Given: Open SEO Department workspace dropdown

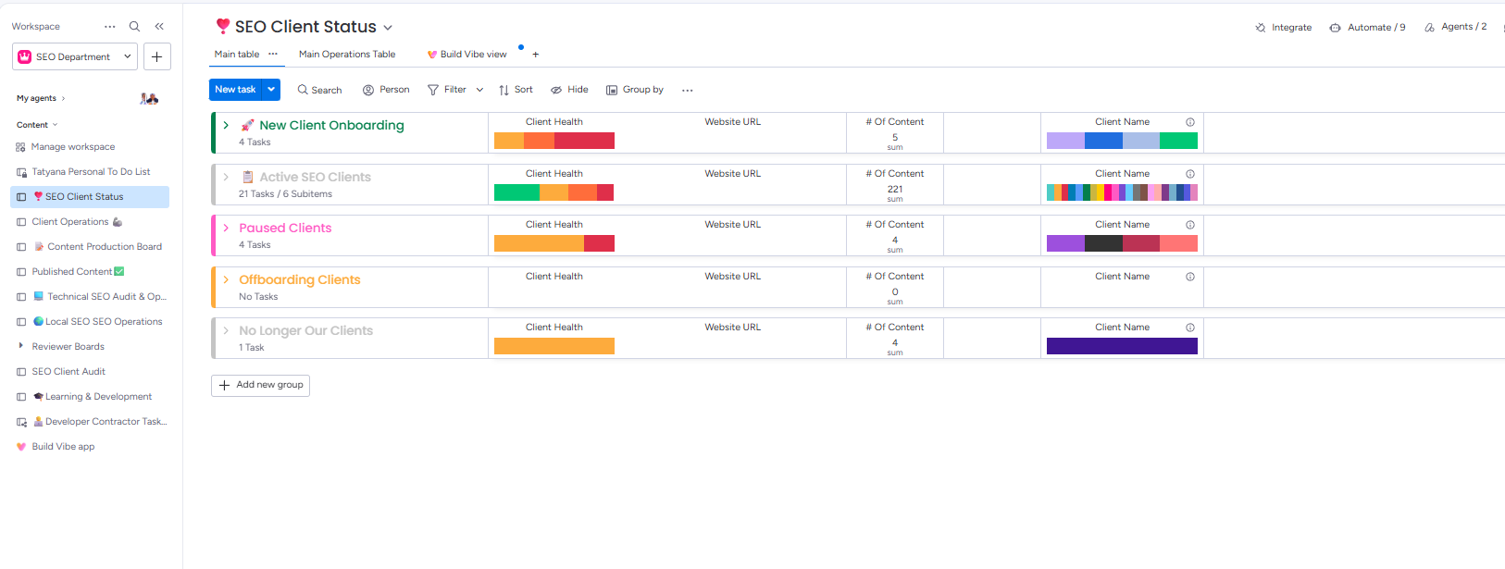Looking at the screenshot, I should pyautogui.click(x=75, y=56).
